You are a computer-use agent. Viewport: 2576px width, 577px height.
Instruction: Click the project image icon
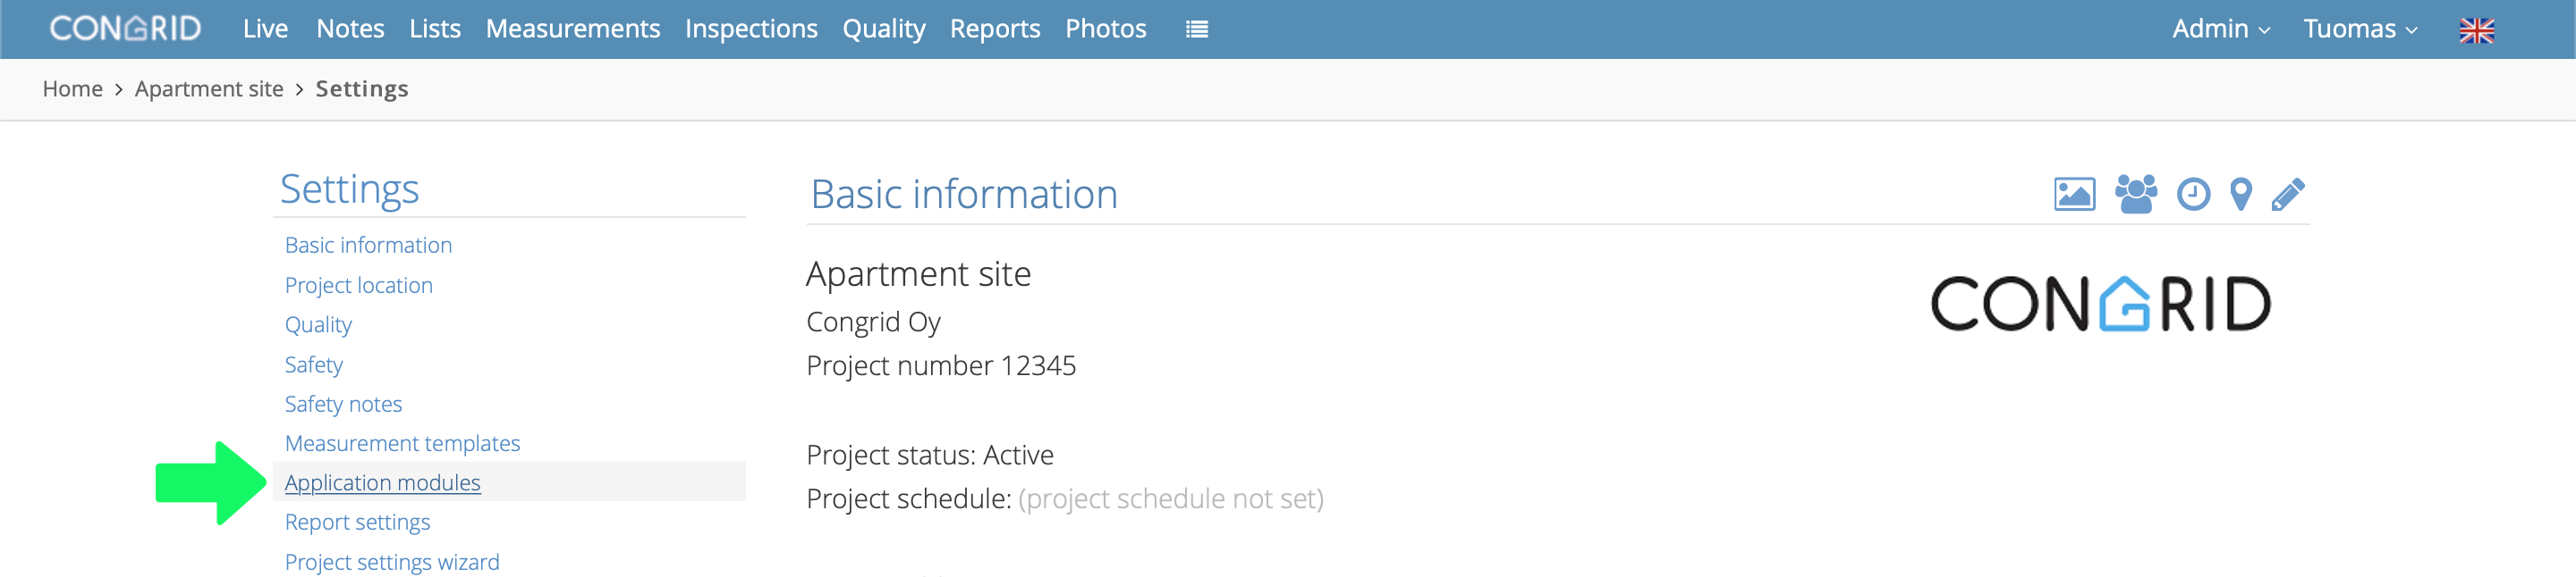pyautogui.click(x=2074, y=194)
